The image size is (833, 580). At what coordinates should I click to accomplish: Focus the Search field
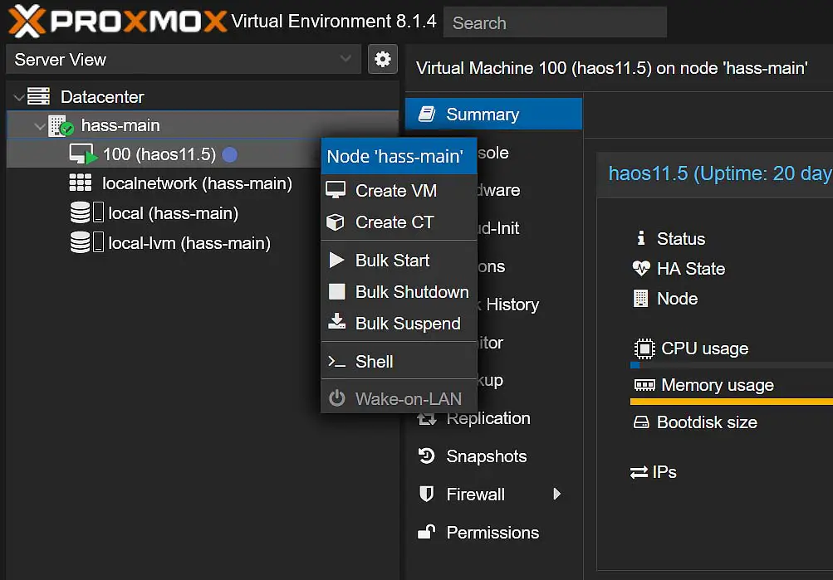555,22
